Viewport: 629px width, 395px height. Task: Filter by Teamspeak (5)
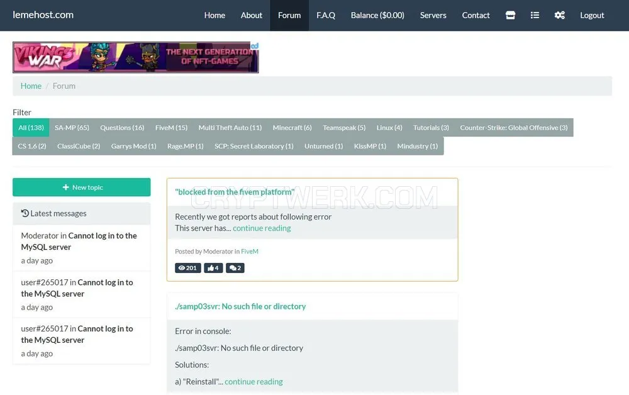pyautogui.click(x=344, y=128)
